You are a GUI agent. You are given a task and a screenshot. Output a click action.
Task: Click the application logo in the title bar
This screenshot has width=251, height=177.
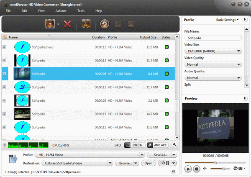[x=6, y=5]
